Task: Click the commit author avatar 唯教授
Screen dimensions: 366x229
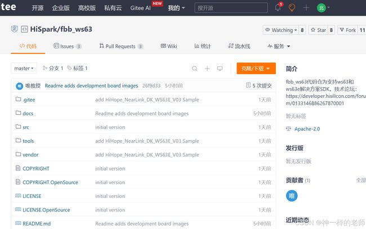Action: click(19, 86)
